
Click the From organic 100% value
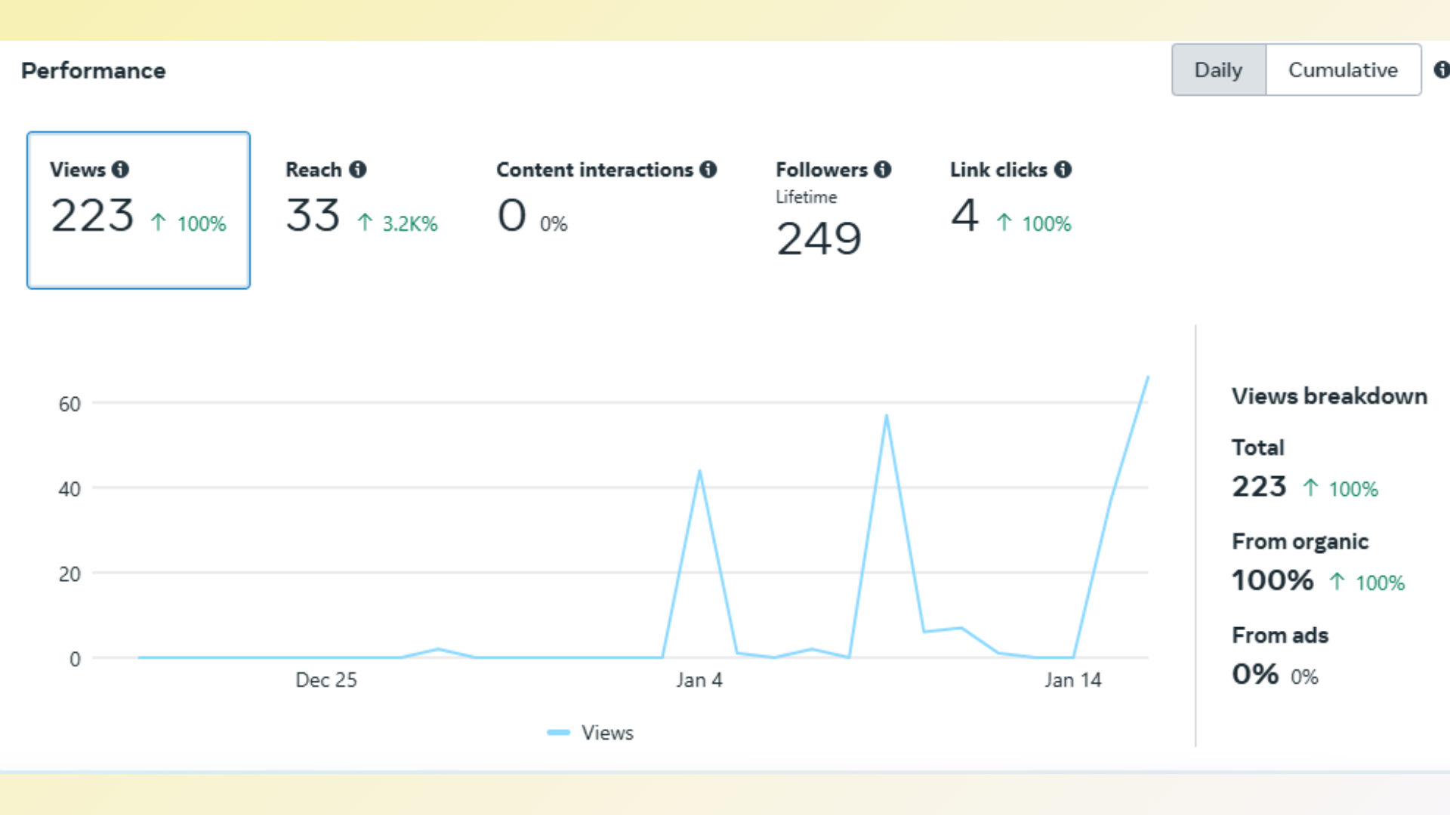pos(1273,580)
